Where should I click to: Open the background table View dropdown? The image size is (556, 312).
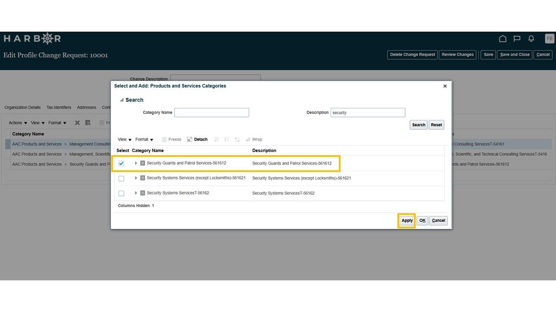(x=37, y=123)
